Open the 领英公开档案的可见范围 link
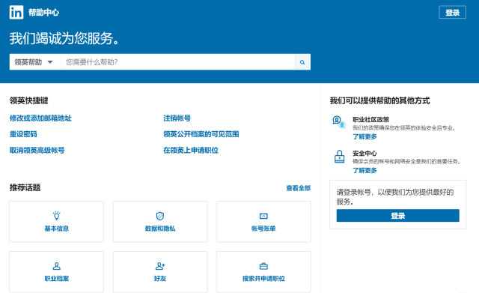Screen dimensions: 479x293 tap(201, 134)
